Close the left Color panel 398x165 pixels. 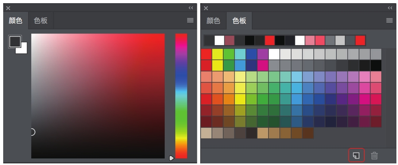tap(8, 8)
